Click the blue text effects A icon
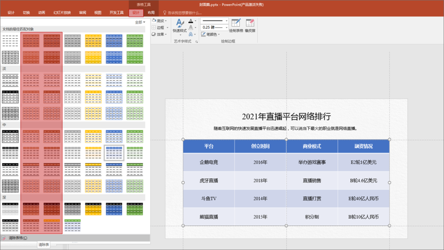 (191, 34)
